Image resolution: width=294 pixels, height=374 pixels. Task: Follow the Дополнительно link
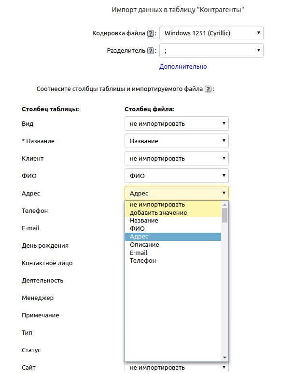click(183, 67)
